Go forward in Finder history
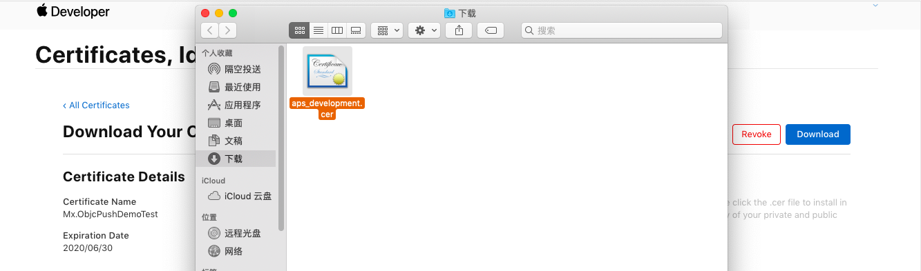This screenshot has height=271, width=921. click(x=228, y=30)
